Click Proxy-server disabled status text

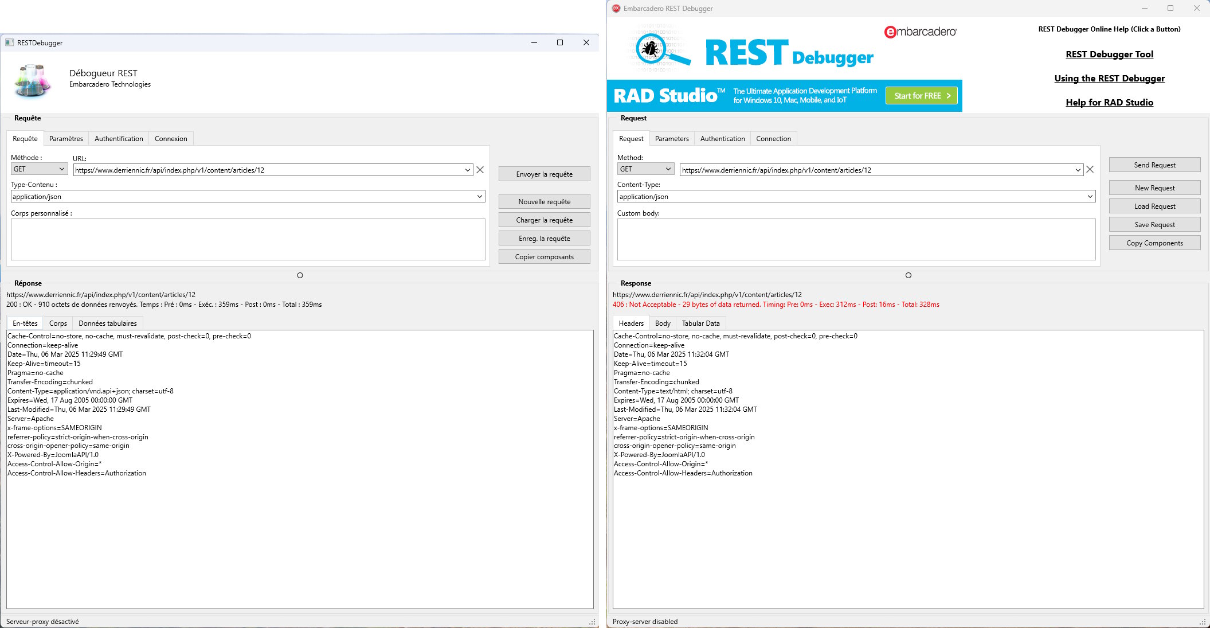pyautogui.click(x=645, y=622)
